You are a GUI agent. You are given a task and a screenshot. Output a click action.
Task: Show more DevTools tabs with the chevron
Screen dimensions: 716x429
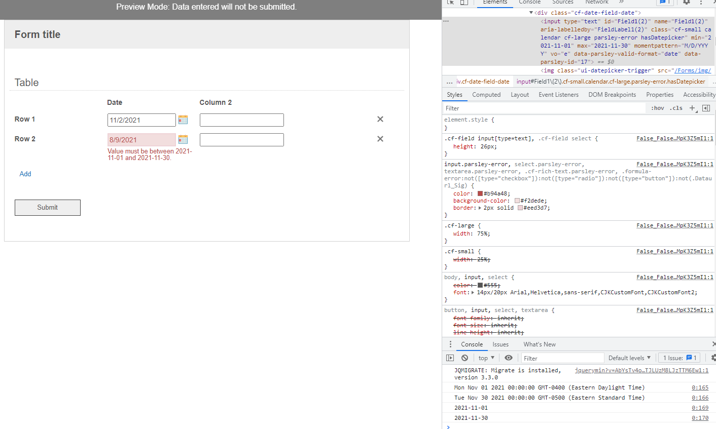click(621, 2)
